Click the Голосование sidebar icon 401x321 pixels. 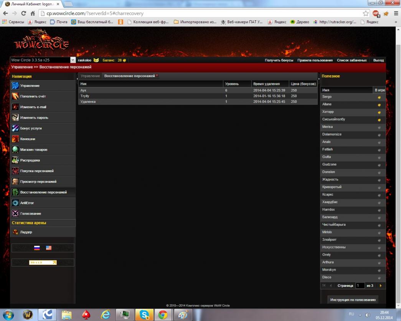click(15, 213)
